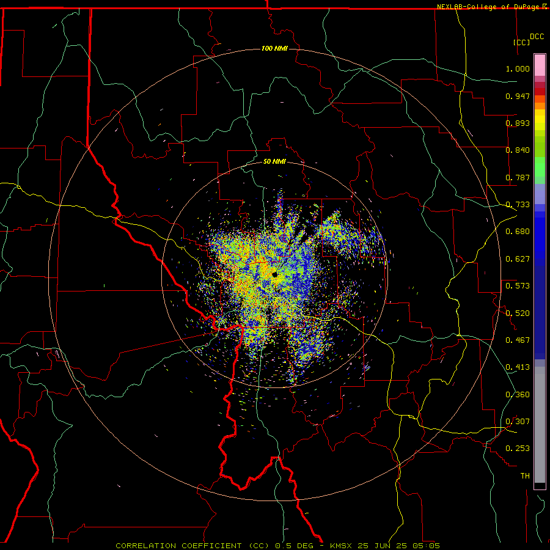Click the 0.680 legend value
550x550 pixels.
(518, 232)
